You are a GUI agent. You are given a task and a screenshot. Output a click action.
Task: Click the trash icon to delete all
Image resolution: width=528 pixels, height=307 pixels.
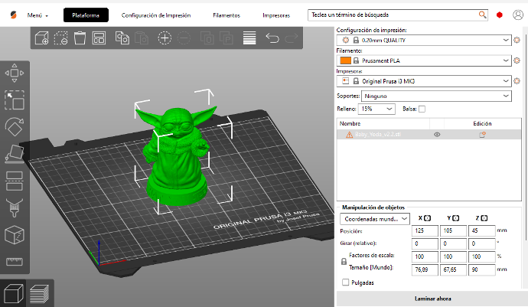(x=80, y=38)
